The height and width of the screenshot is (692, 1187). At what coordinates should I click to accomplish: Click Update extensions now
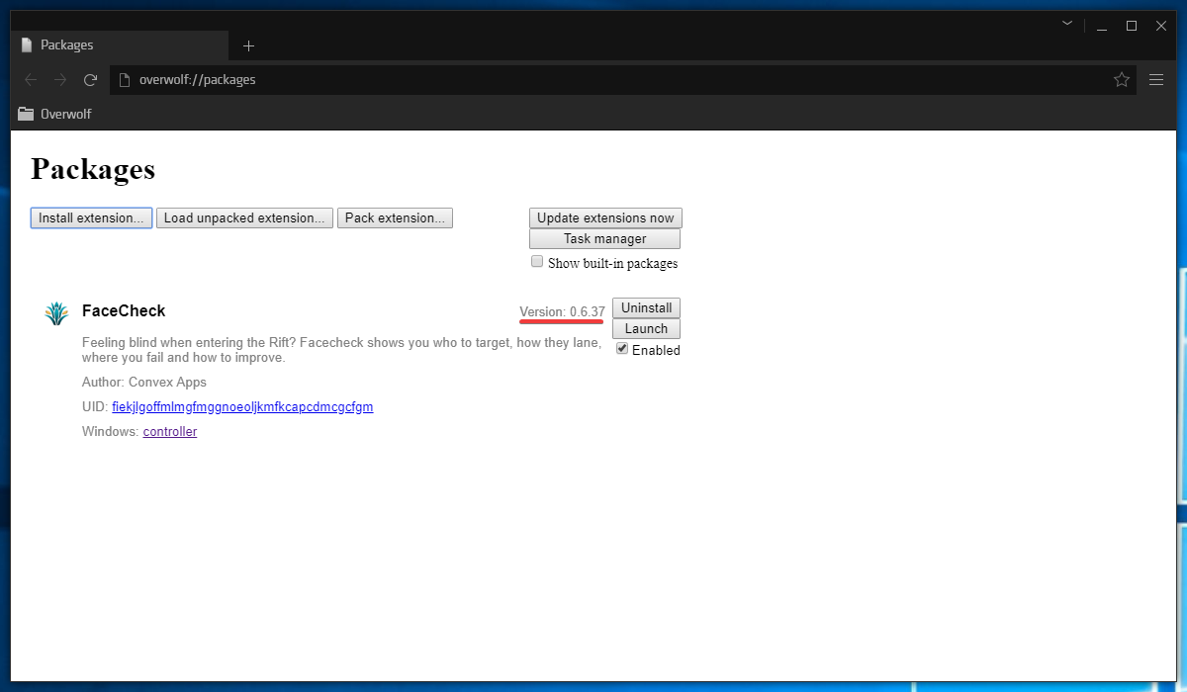point(605,217)
